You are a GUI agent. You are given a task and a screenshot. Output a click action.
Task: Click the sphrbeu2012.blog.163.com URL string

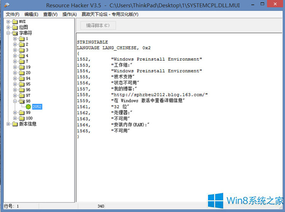[x=160, y=94]
